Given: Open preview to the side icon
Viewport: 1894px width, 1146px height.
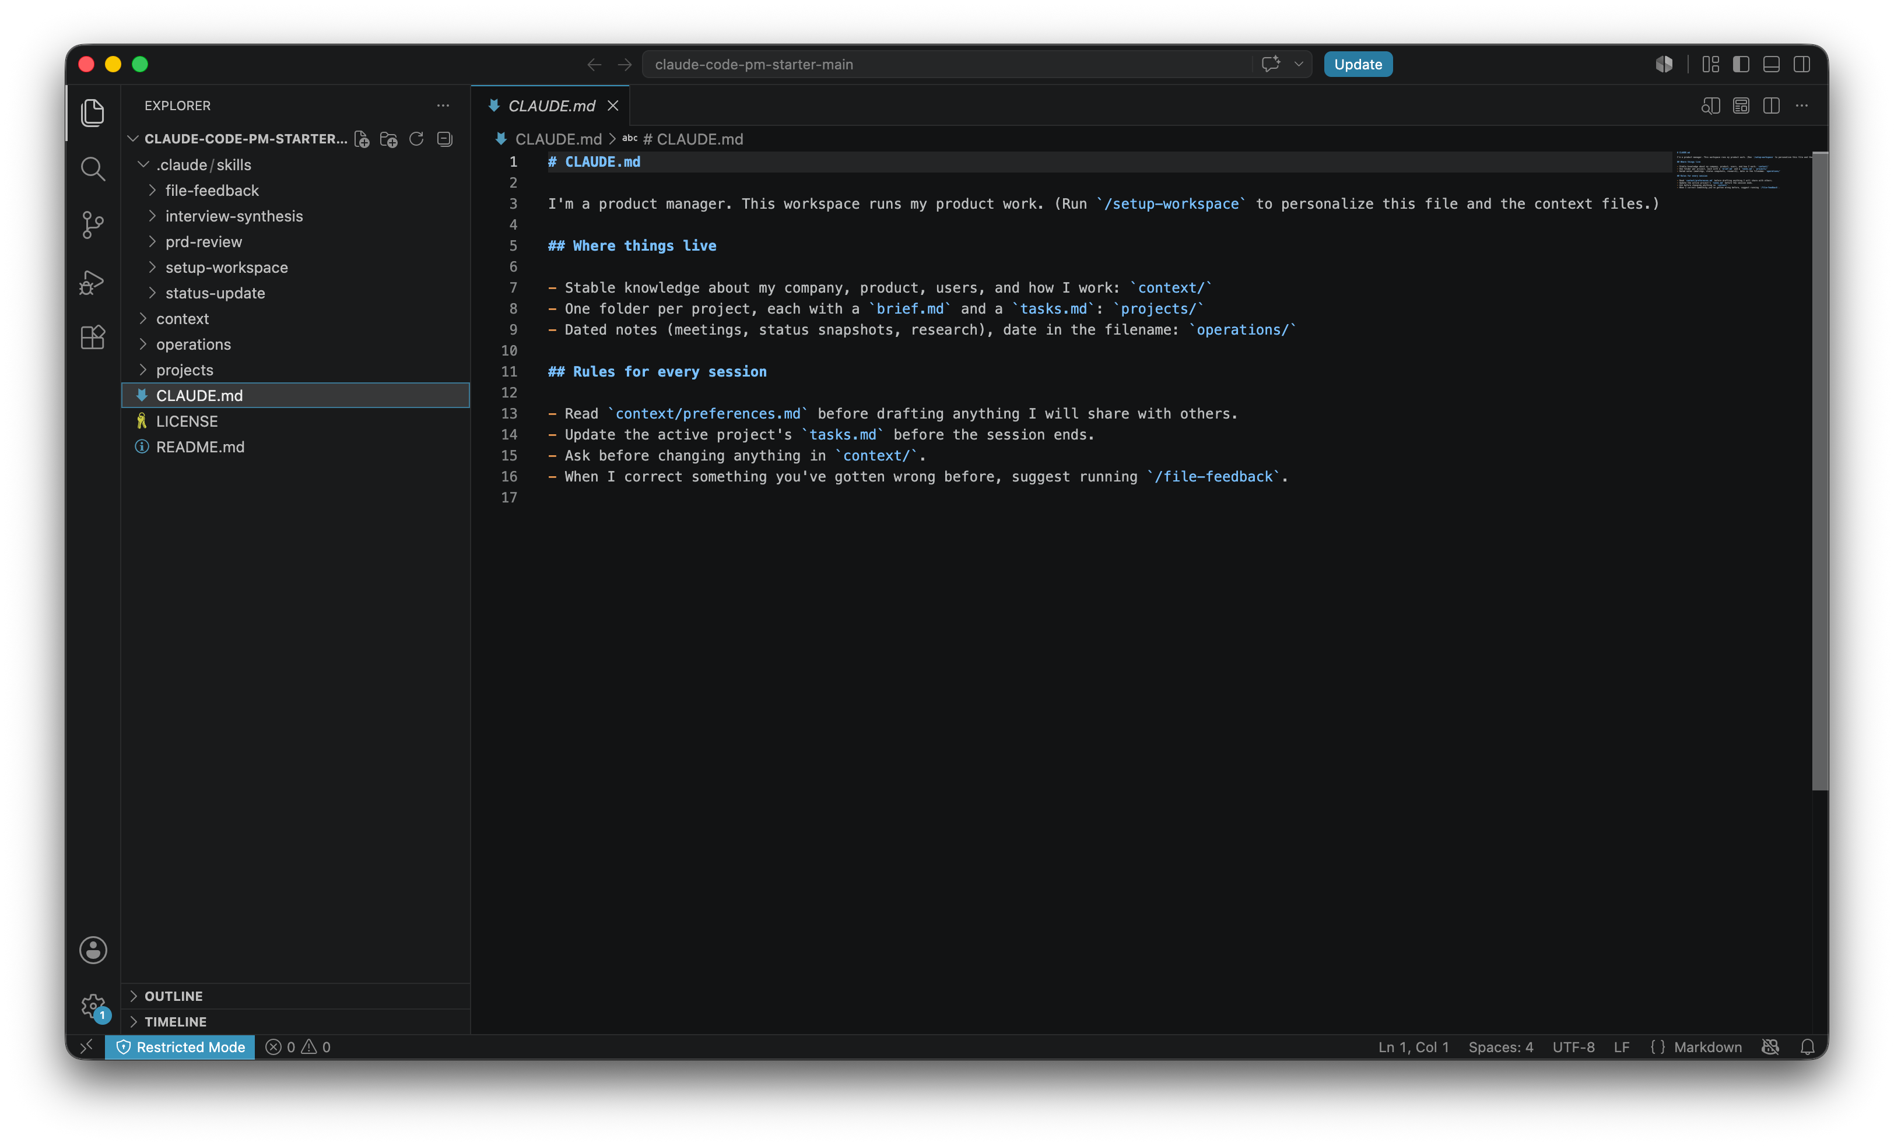Looking at the screenshot, I should 1710,106.
